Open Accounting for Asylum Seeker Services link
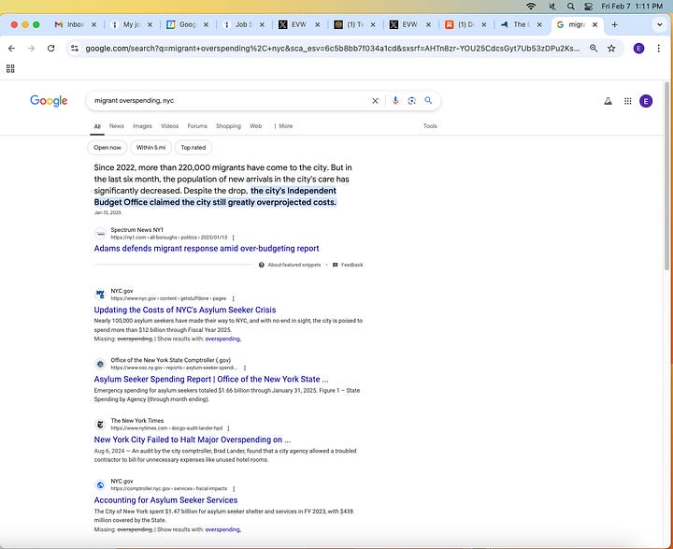The image size is (673, 549). (x=165, y=500)
